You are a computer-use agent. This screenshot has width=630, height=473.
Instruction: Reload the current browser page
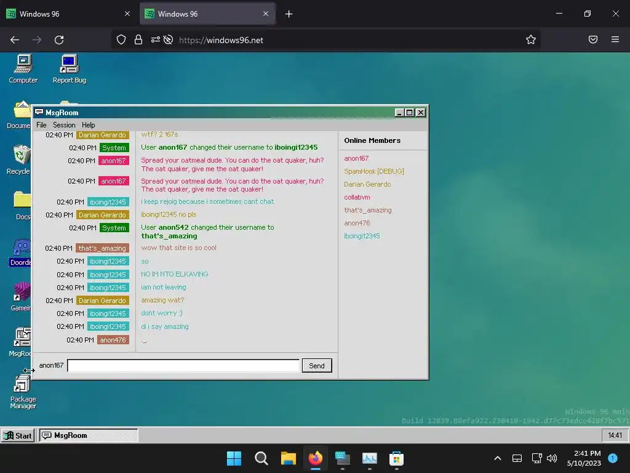[x=59, y=40]
